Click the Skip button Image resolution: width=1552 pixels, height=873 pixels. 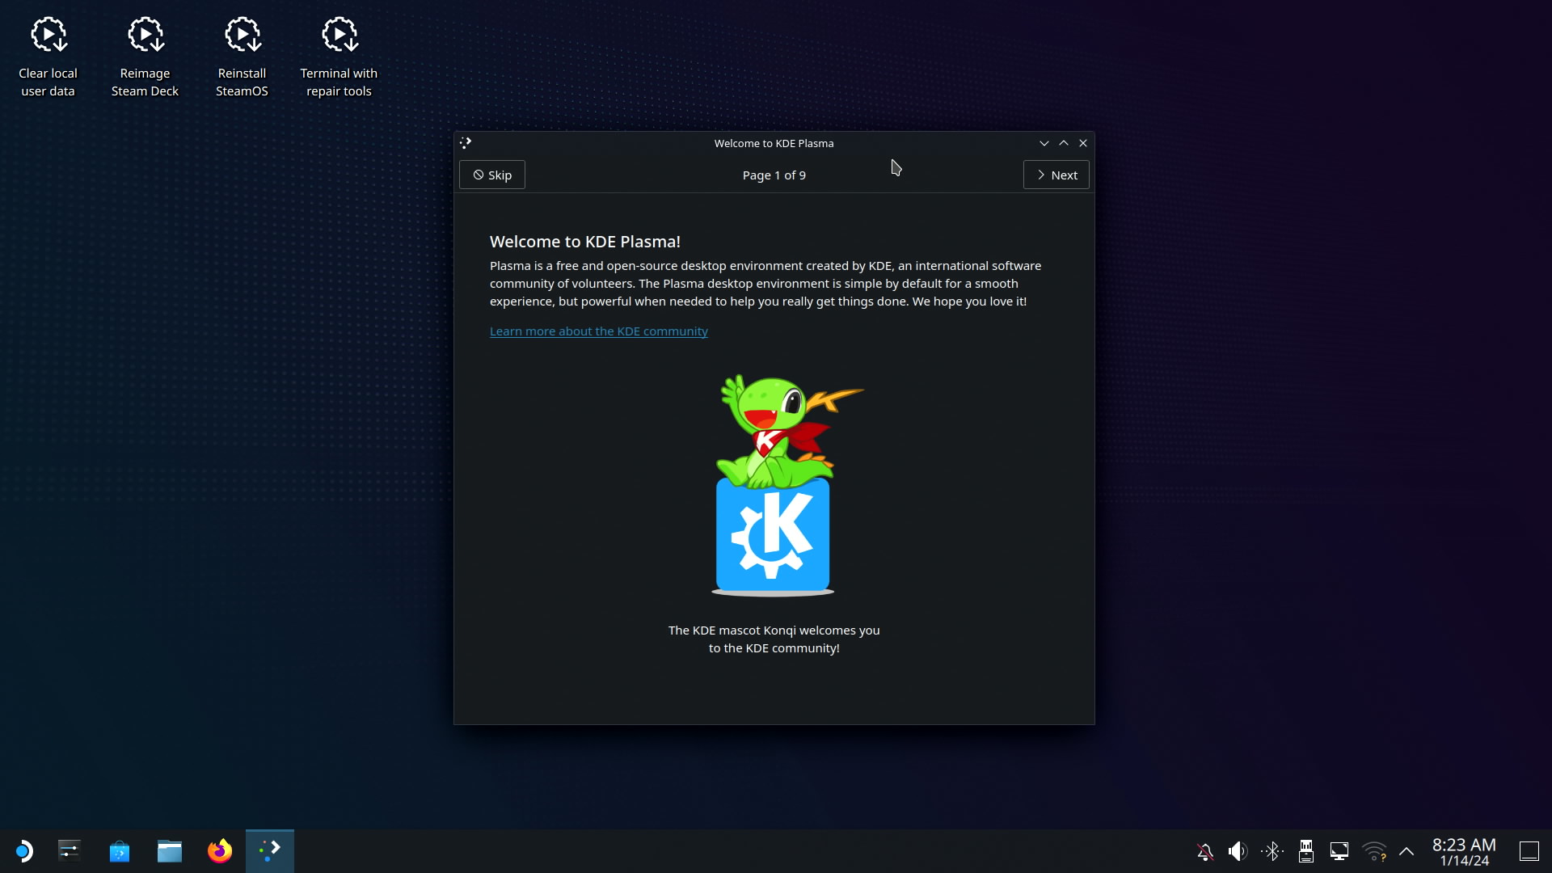(492, 175)
